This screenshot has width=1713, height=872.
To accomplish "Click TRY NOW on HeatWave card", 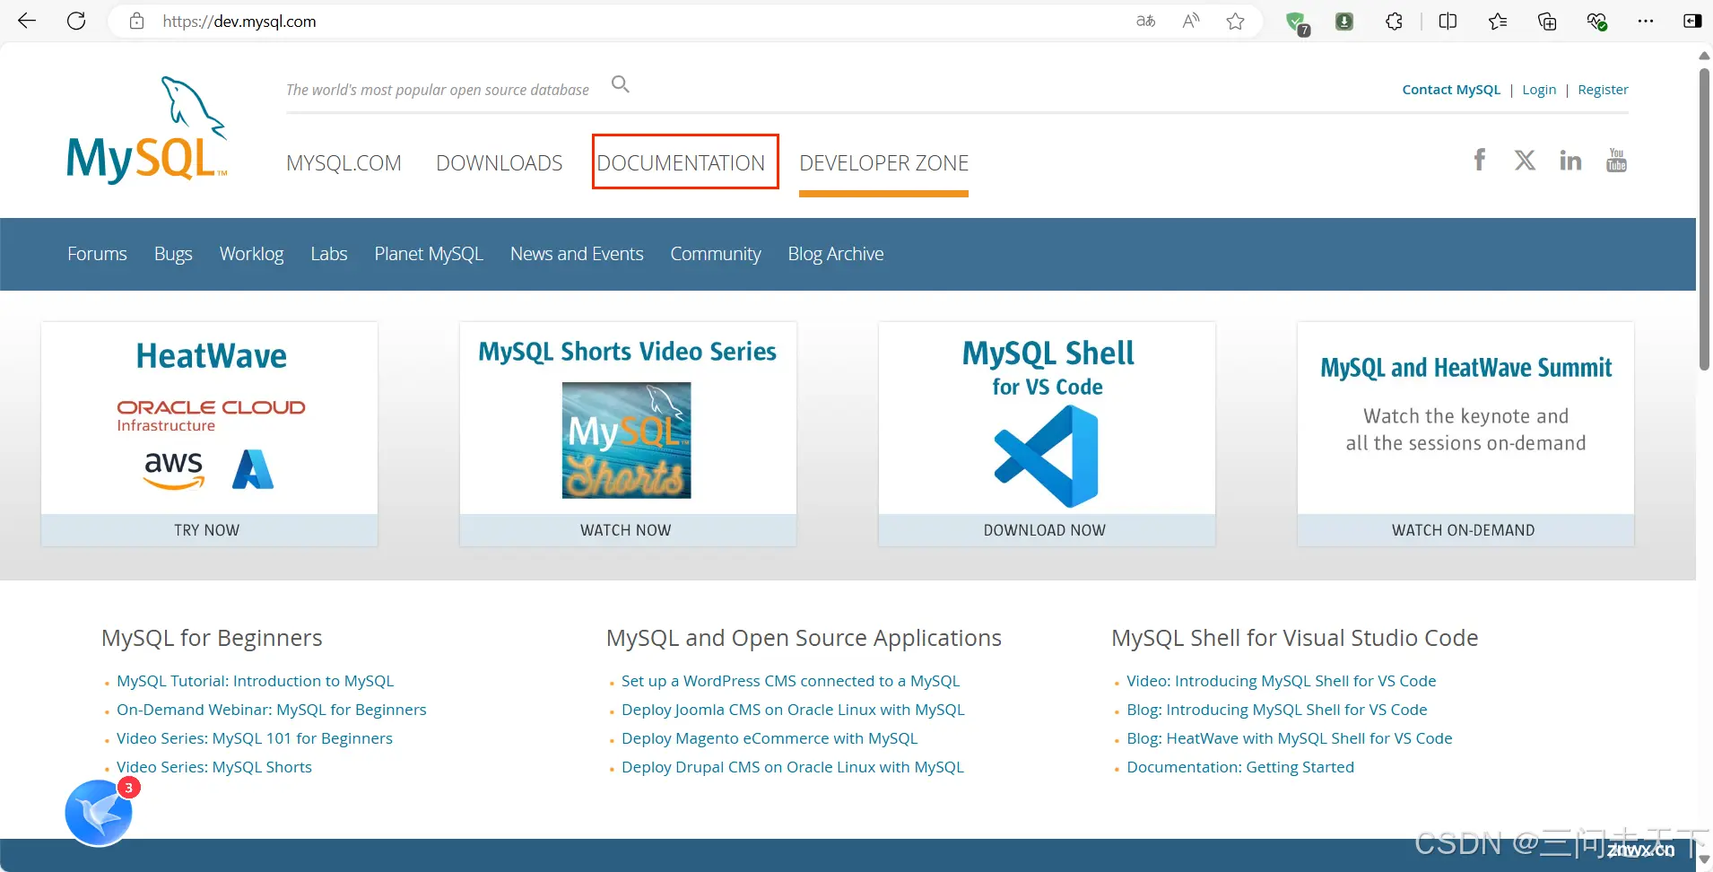I will tap(209, 530).
